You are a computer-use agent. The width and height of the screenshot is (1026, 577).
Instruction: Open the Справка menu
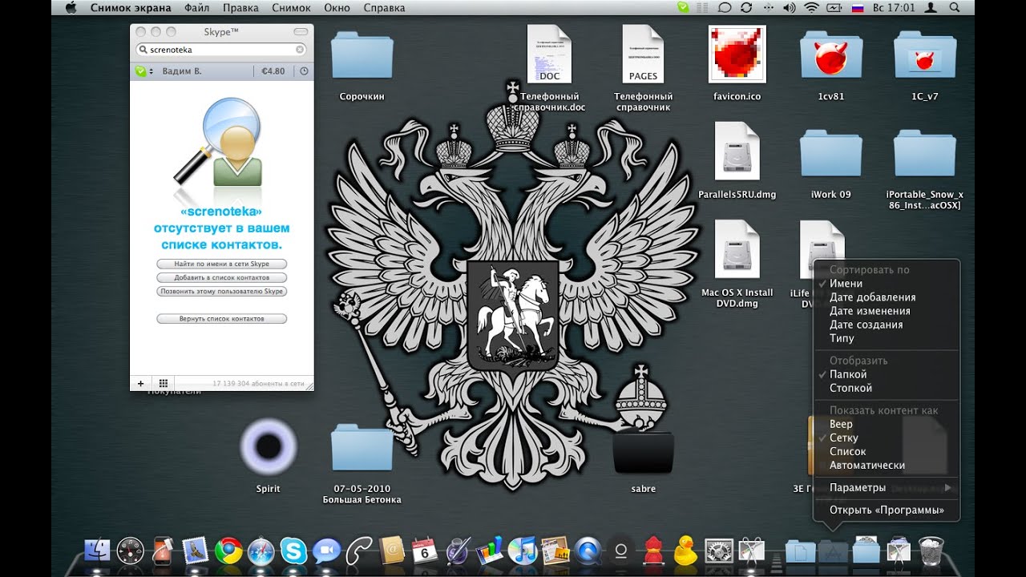[x=384, y=7]
